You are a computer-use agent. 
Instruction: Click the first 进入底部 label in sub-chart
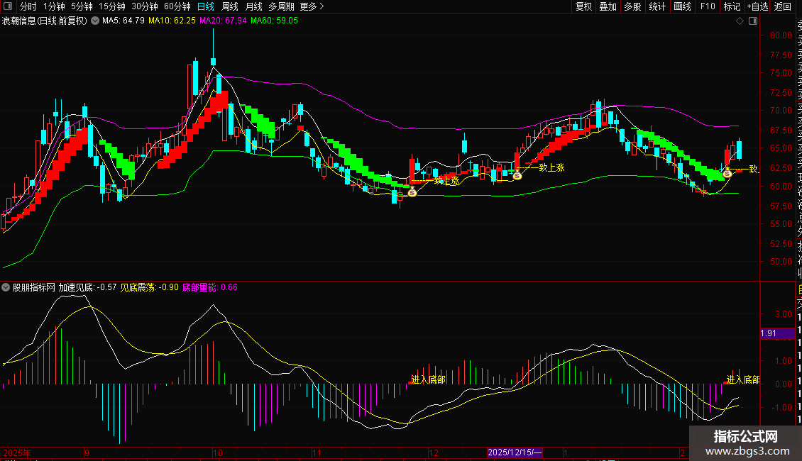[x=428, y=379]
